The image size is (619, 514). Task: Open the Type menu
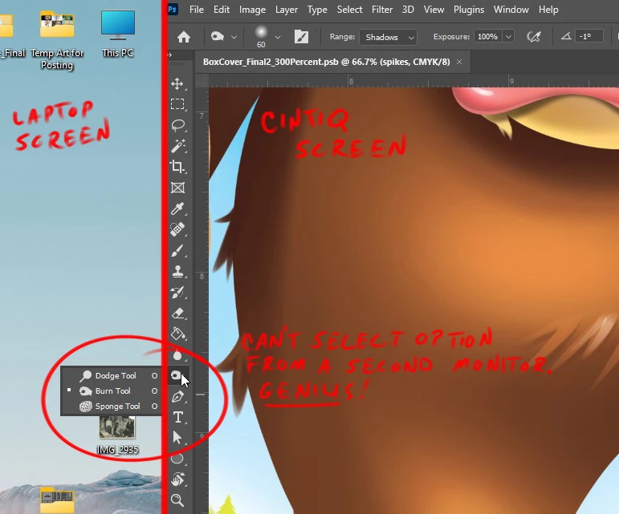pos(317,10)
